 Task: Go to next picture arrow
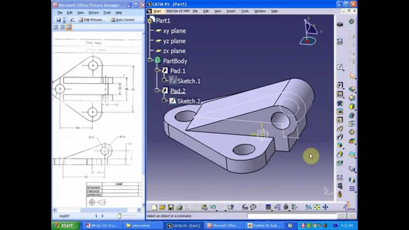103,216
